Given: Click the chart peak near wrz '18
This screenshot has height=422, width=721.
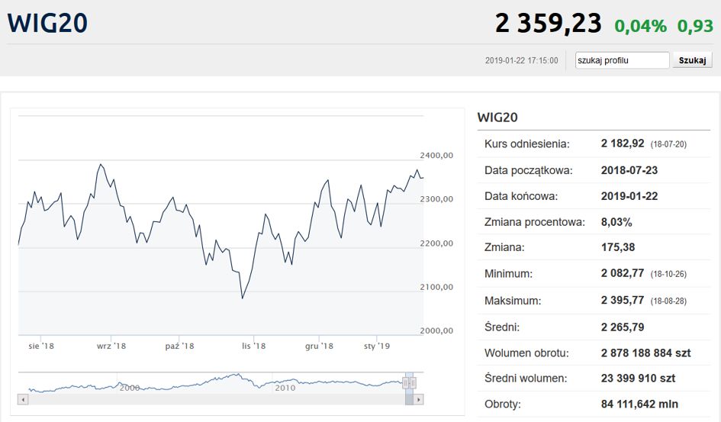Looking at the screenshot, I should (100, 164).
